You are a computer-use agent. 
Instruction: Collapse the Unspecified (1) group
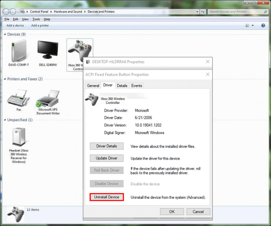(5, 120)
